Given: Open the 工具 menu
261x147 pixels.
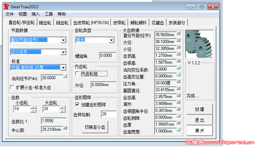Looking at the screenshot, I should pos(49,14).
